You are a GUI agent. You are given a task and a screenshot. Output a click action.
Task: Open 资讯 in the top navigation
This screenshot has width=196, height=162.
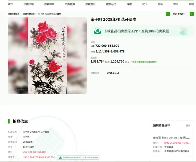[x=145, y=4]
